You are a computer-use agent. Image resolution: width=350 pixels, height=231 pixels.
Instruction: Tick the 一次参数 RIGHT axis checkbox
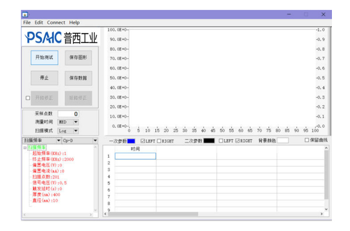pos(159,141)
